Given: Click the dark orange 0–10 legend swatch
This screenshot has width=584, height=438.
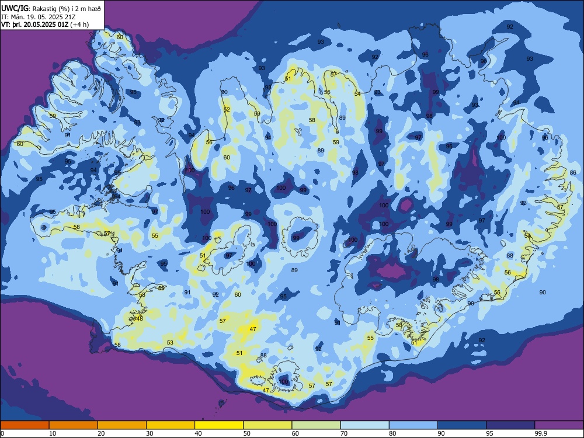Looking at the screenshot, I should point(25,425).
